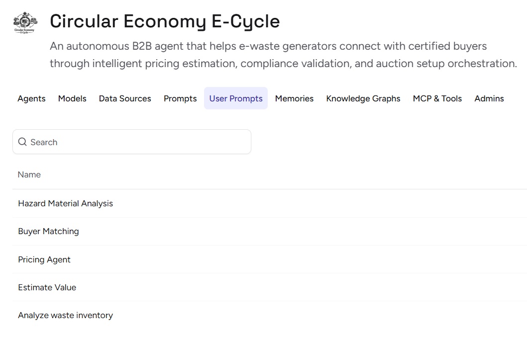Click the Circular Economy E-Cycle logo icon

[x=25, y=23]
